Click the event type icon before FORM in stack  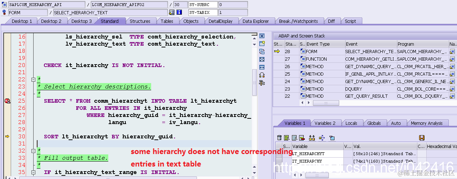click(303, 52)
